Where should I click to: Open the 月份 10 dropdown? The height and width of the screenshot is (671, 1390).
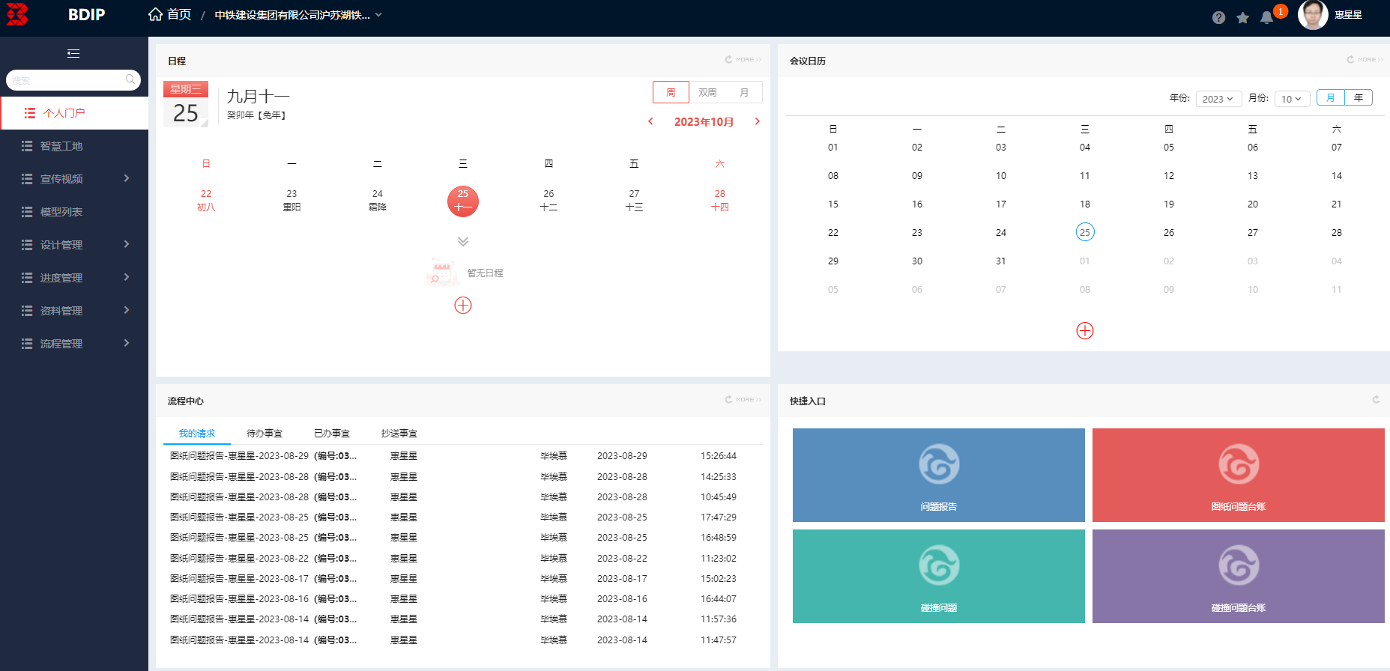tap(1291, 99)
